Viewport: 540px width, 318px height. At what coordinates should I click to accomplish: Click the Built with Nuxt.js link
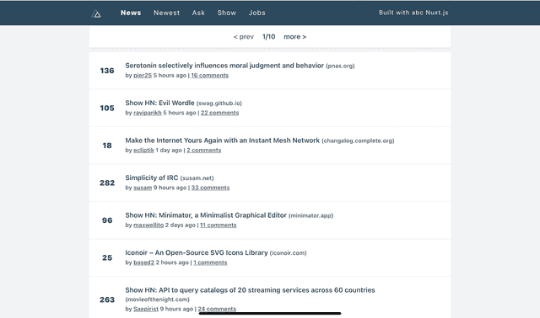click(413, 13)
